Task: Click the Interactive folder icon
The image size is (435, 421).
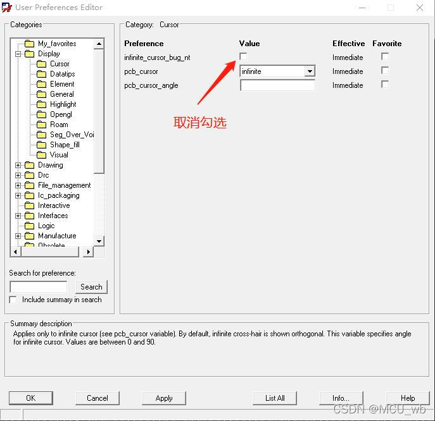Action: [29, 205]
